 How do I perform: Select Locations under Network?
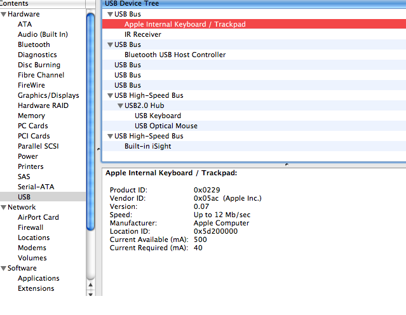[34, 238]
